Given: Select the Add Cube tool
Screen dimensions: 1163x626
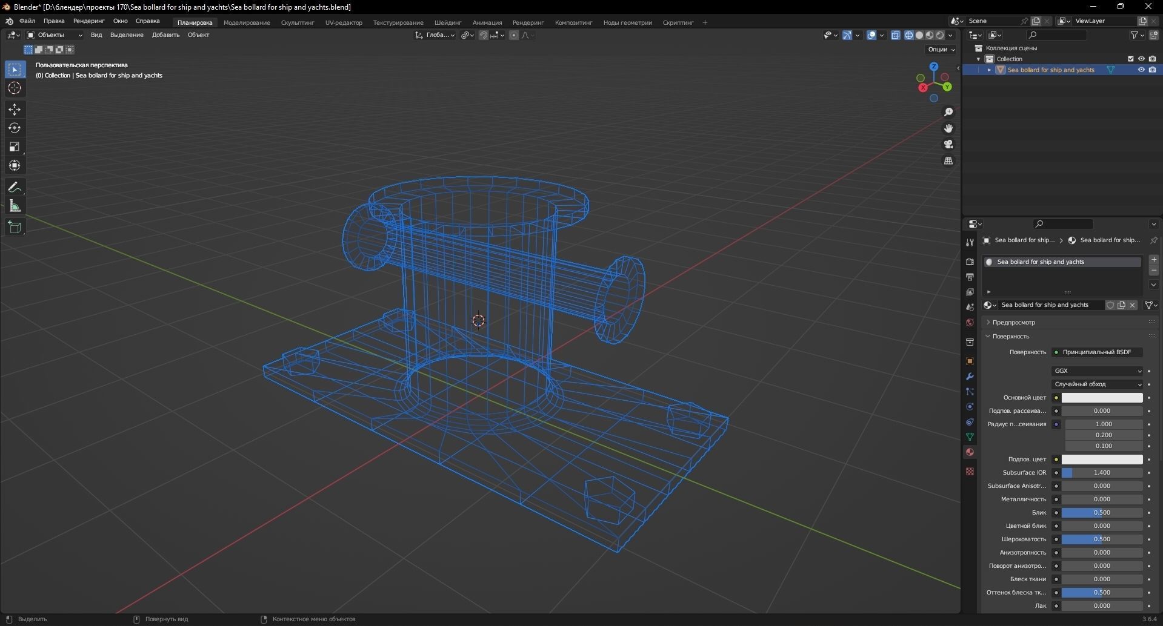Looking at the screenshot, I should tap(15, 228).
